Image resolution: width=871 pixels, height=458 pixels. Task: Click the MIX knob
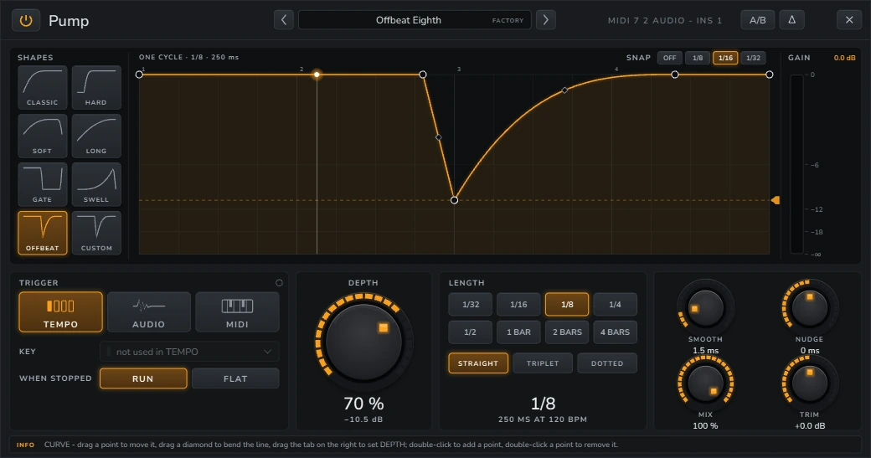tap(705, 383)
